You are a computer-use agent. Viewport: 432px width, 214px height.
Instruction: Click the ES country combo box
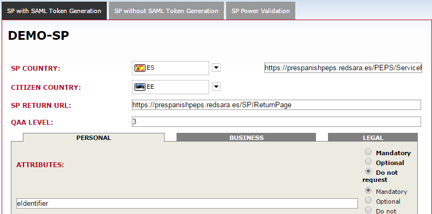[x=171, y=68]
